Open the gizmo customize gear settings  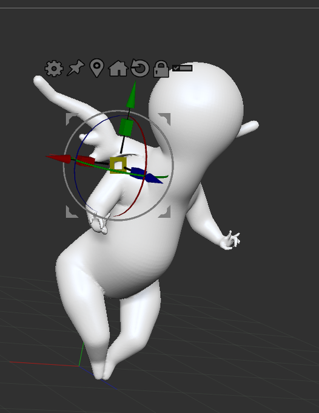coord(54,69)
